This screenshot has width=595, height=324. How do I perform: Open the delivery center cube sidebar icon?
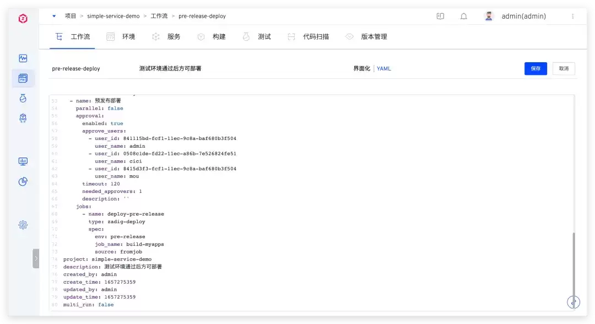23,118
